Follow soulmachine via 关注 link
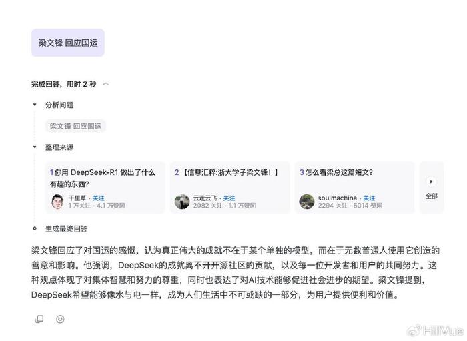The width and height of the screenshot is (467, 341). (369, 198)
